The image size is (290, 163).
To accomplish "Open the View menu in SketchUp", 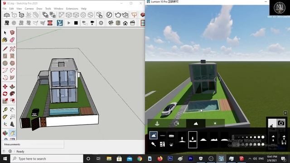I will (19, 9).
